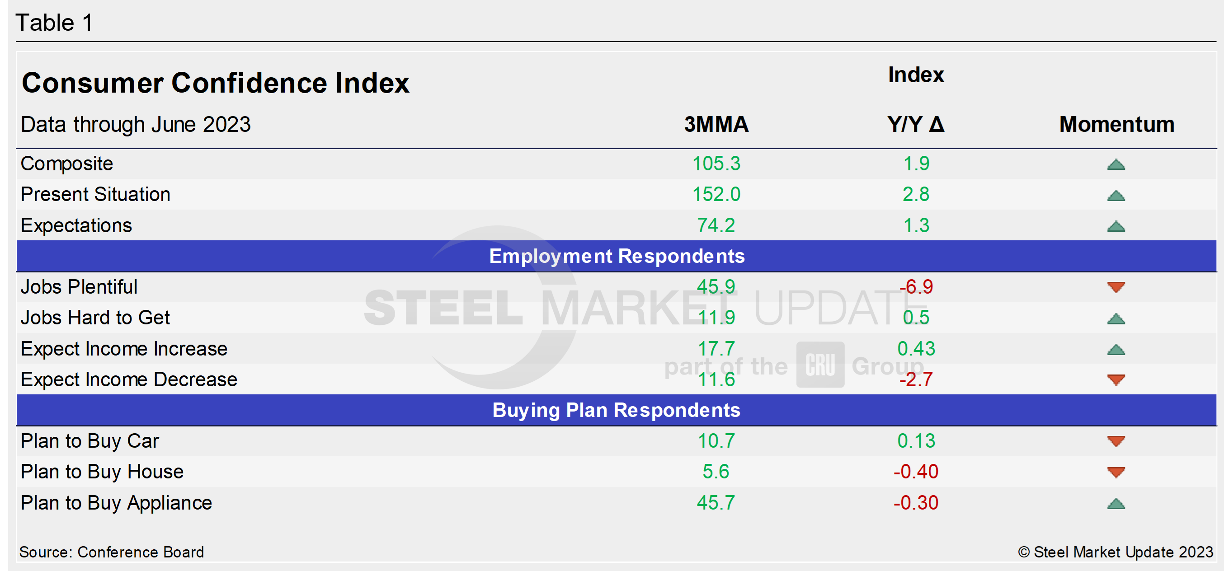
Task: Click the Composite momentum up arrow
Action: [1116, 165]
